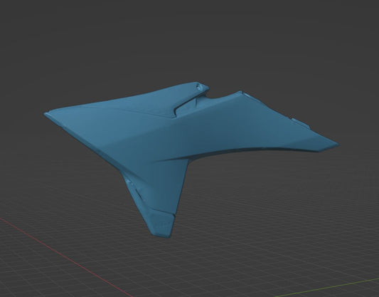Screen dimensions: 379x297
Task: Click the green Y axis line
Action: [331, 288]
